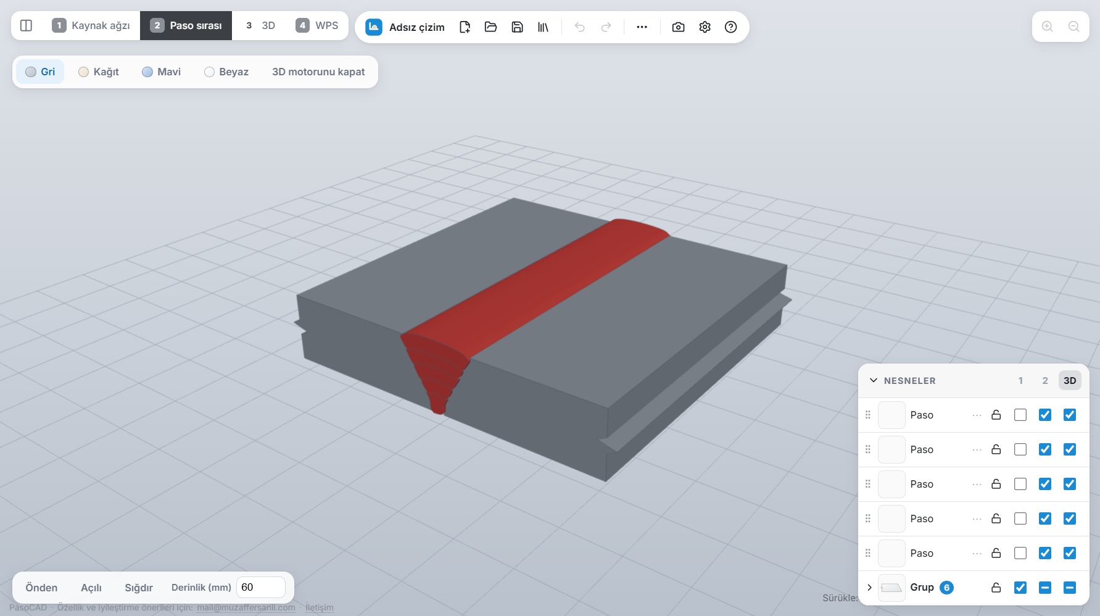Screen dimensions: 1100x616
Task: Zoom in with the magnifier plus icon
Action: (1048, 27)
